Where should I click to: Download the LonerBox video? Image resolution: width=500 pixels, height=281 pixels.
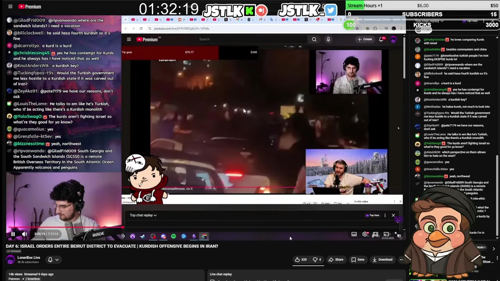[x=382, y=260]
